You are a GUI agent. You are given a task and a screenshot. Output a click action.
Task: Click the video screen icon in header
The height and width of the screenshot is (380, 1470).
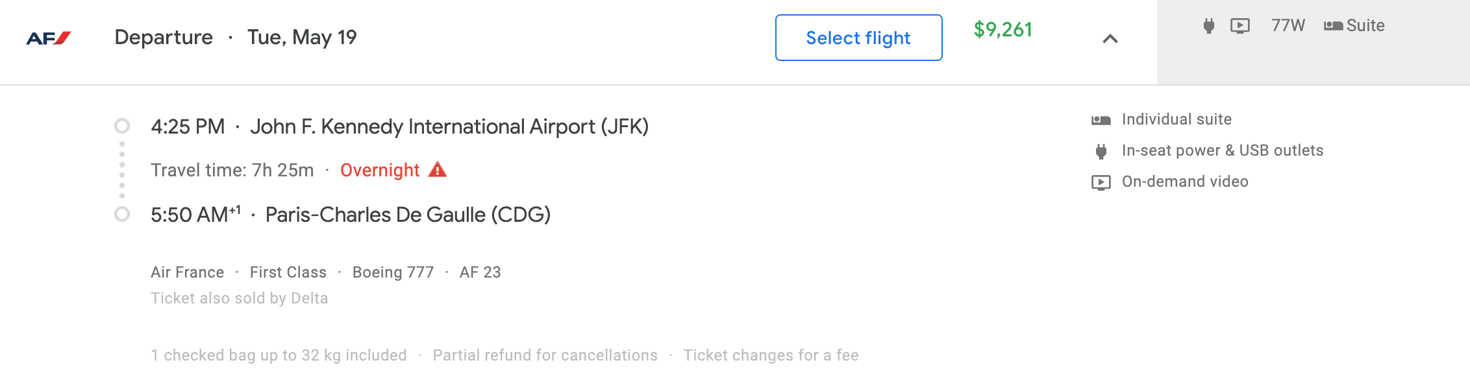1240,26
